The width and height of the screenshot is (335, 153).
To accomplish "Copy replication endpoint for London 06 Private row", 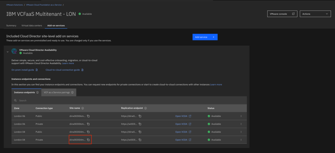I will click(140, 124).
